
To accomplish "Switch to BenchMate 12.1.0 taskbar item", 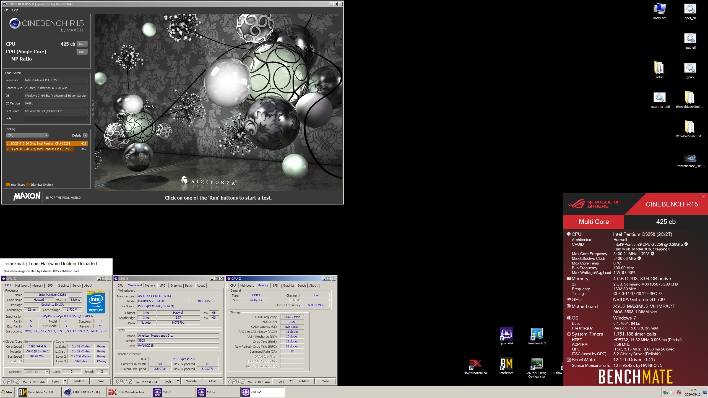I will pos(40,392).
